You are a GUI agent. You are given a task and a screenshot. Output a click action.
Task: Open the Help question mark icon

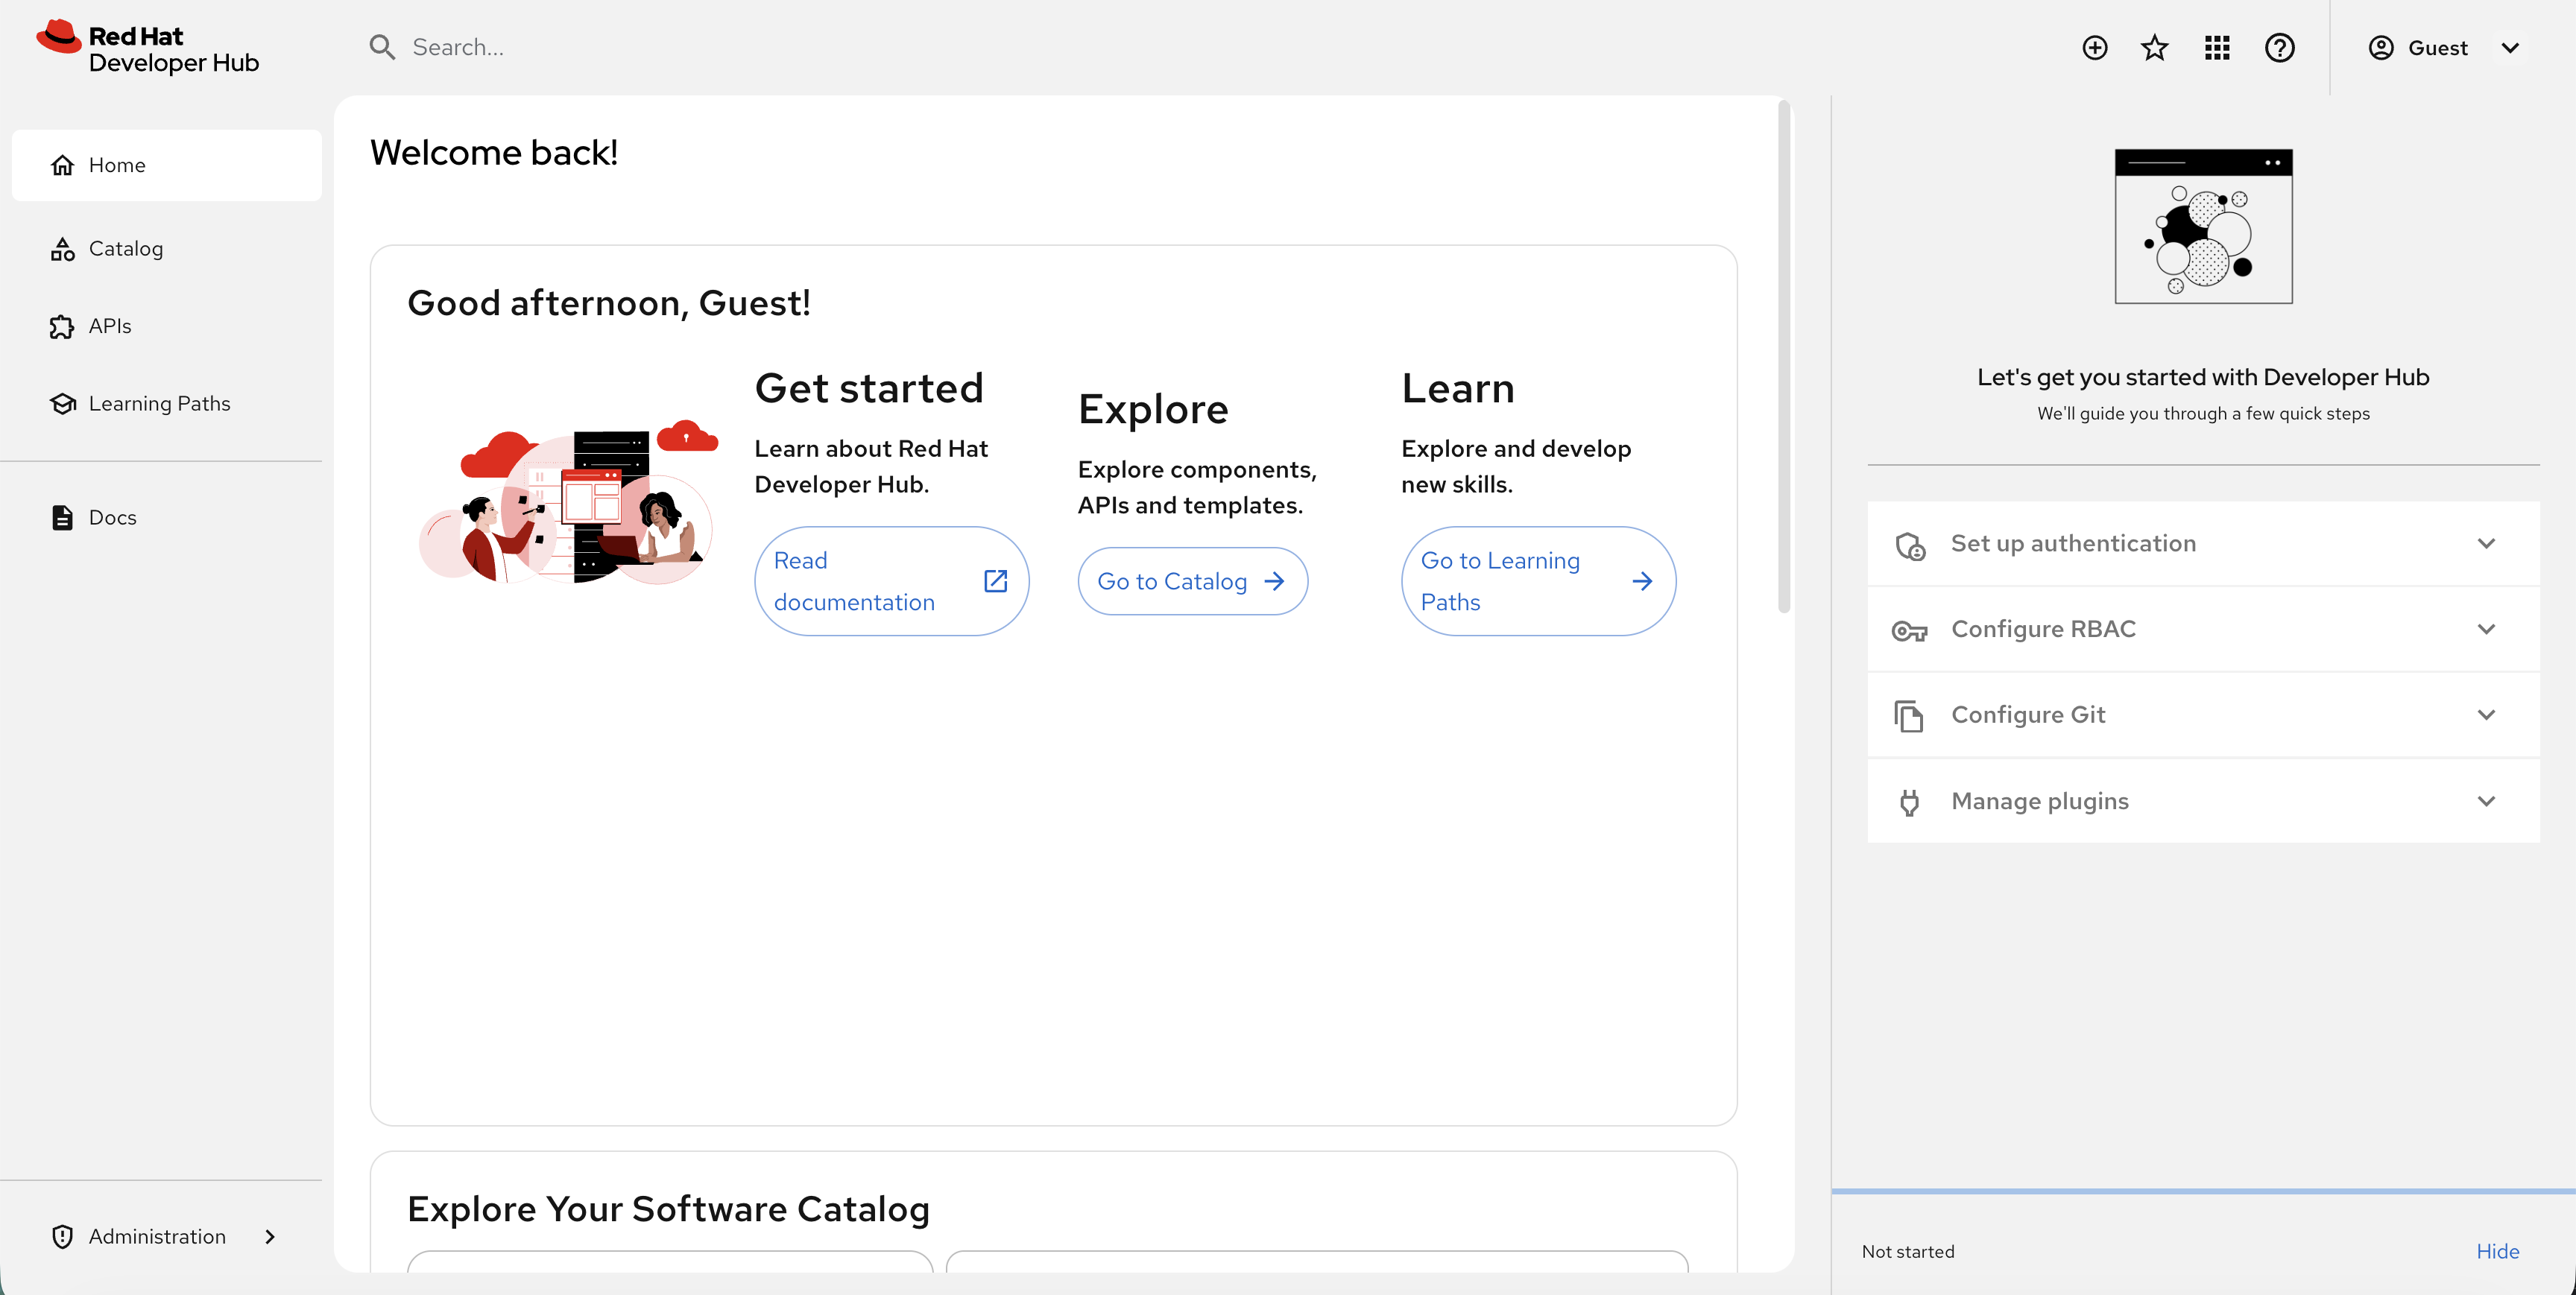click(x=2281, y=47)
